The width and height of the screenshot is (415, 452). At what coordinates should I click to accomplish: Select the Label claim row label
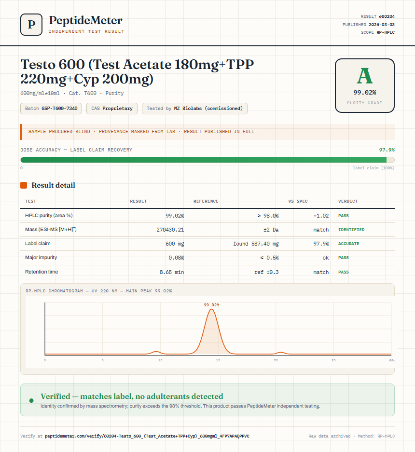[x=38, y=243]
